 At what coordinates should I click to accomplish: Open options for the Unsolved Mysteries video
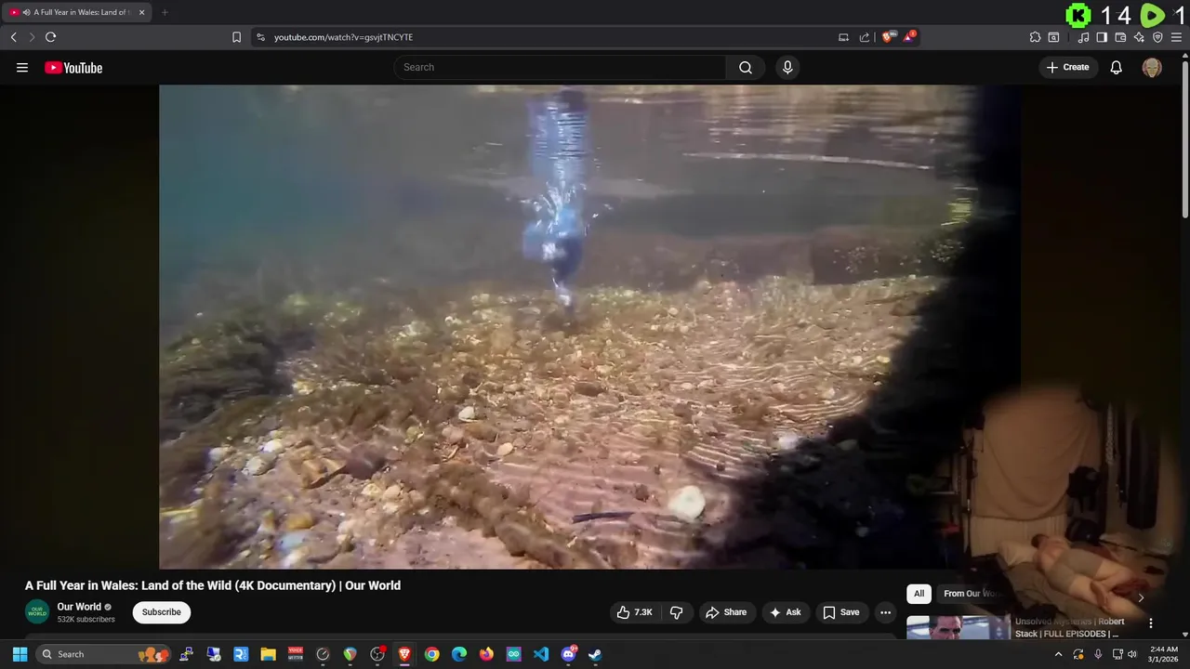[x=1151, y=623]
